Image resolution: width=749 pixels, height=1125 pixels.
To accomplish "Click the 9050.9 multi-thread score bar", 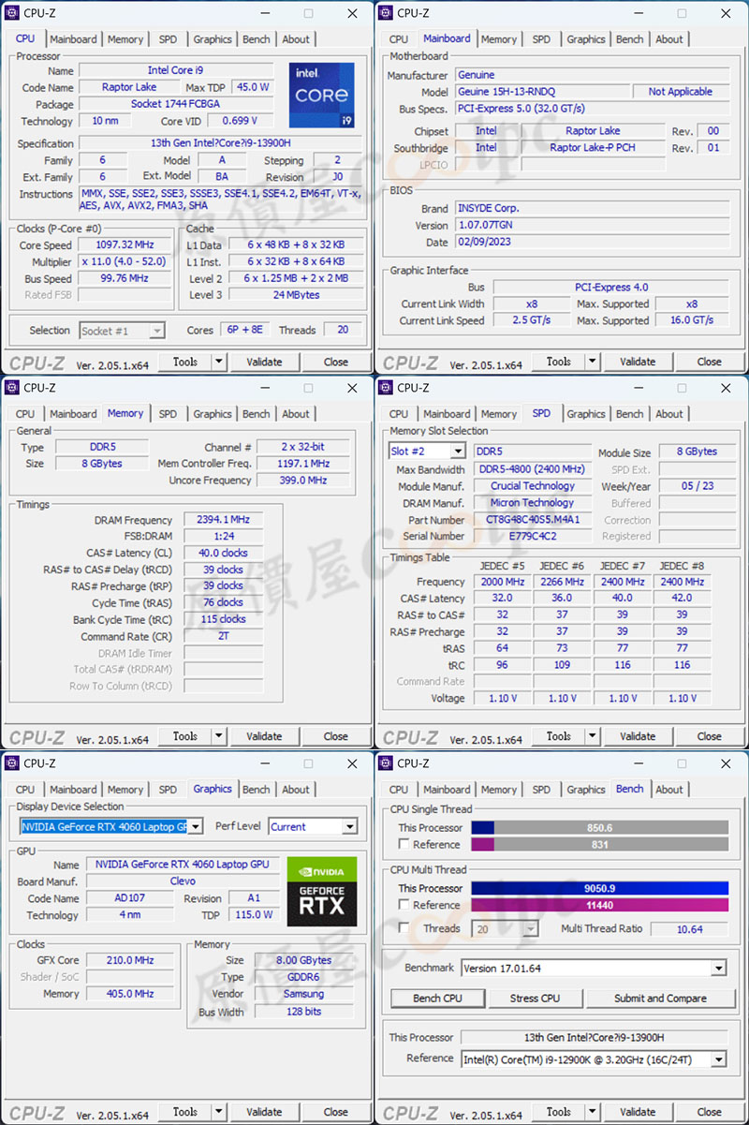I will pyautogui.click(x=599, y=888).
